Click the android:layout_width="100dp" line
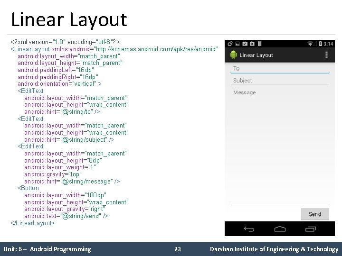 point(65,195)
